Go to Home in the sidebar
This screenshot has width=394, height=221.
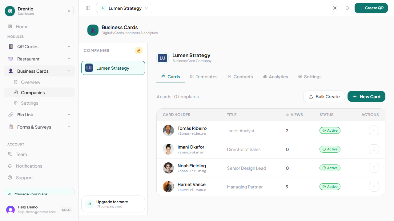coord(39,27)
